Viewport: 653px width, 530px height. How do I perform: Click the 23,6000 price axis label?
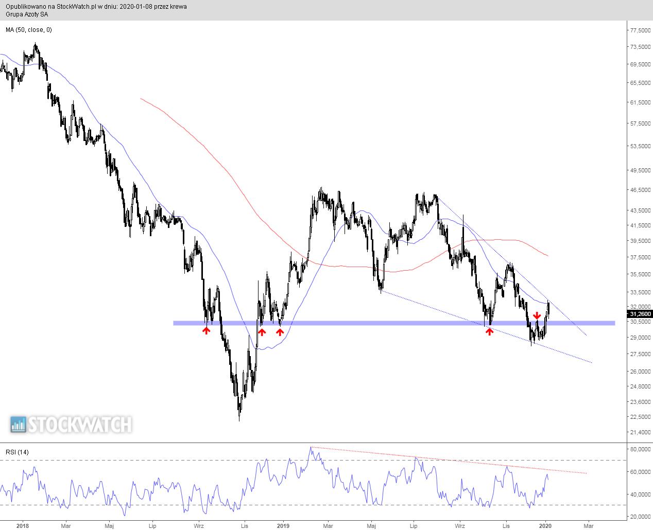pos(640,402)
